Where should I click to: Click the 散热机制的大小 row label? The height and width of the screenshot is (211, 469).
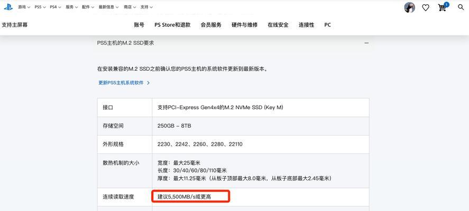[121, 163]
